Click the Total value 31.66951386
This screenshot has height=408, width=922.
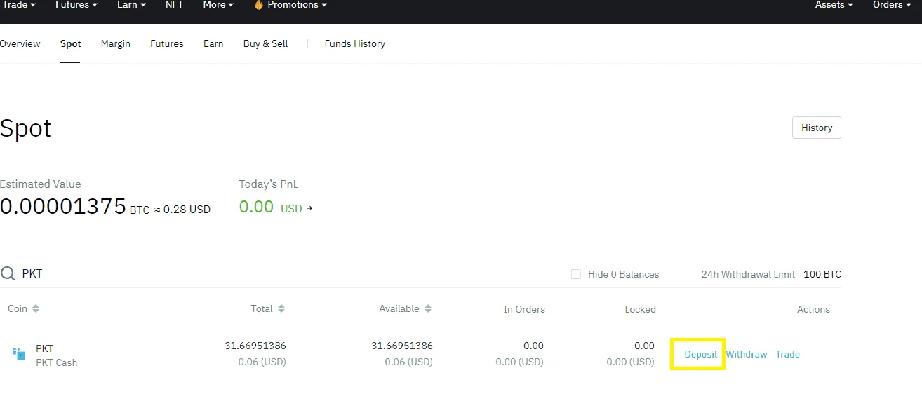coord(255,346)
